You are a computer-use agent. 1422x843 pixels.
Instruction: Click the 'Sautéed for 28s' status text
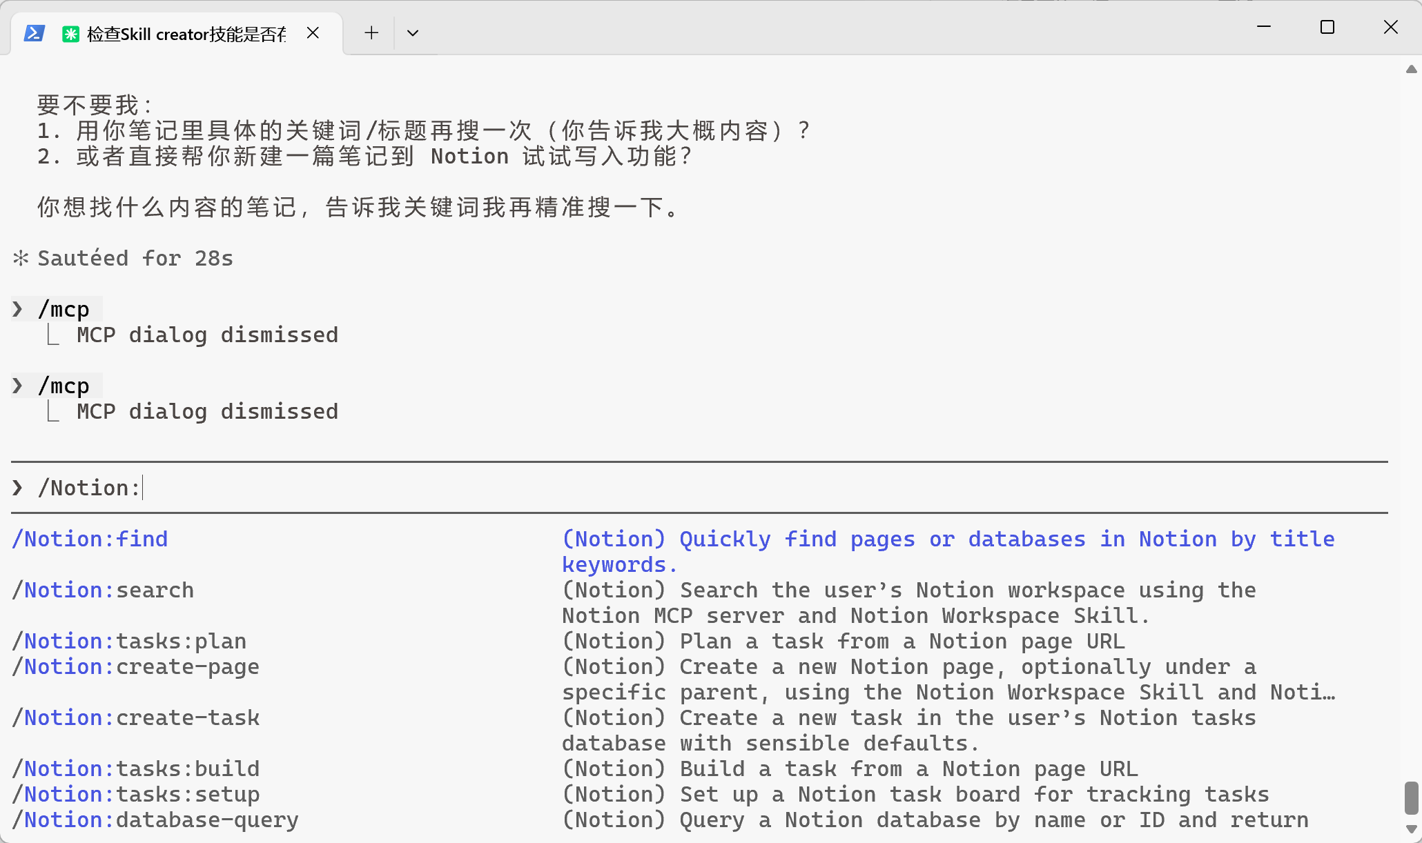(135, 258)
